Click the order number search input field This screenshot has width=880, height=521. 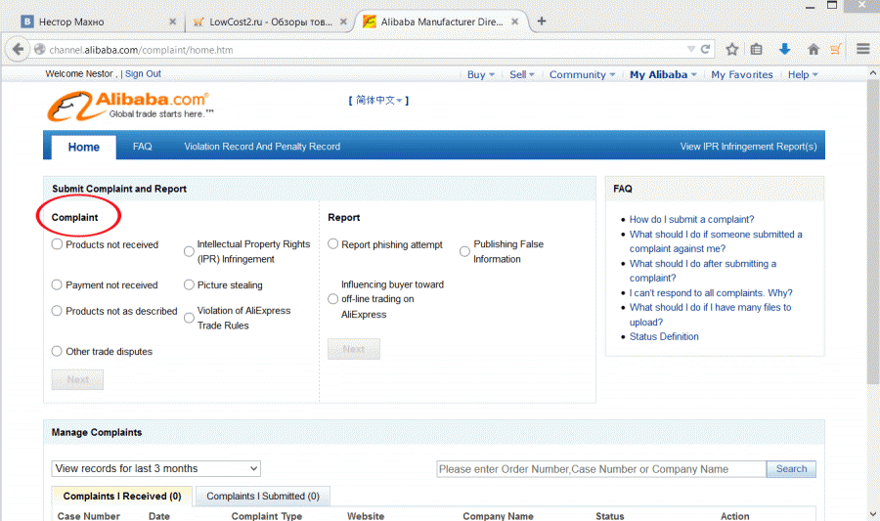[601, 469]
